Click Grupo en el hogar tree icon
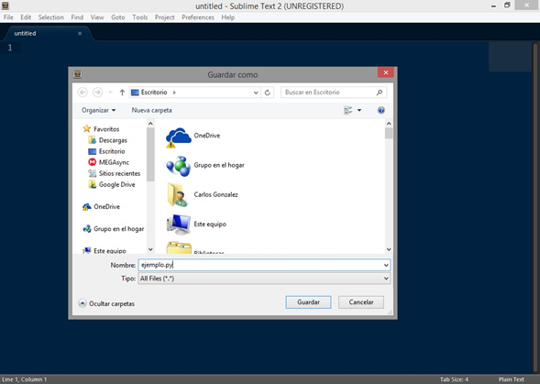 click(x=87, y=229)
